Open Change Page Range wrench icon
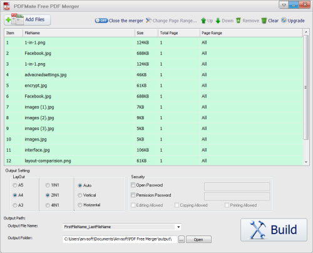The image size is (313, 253). (148, 21)
